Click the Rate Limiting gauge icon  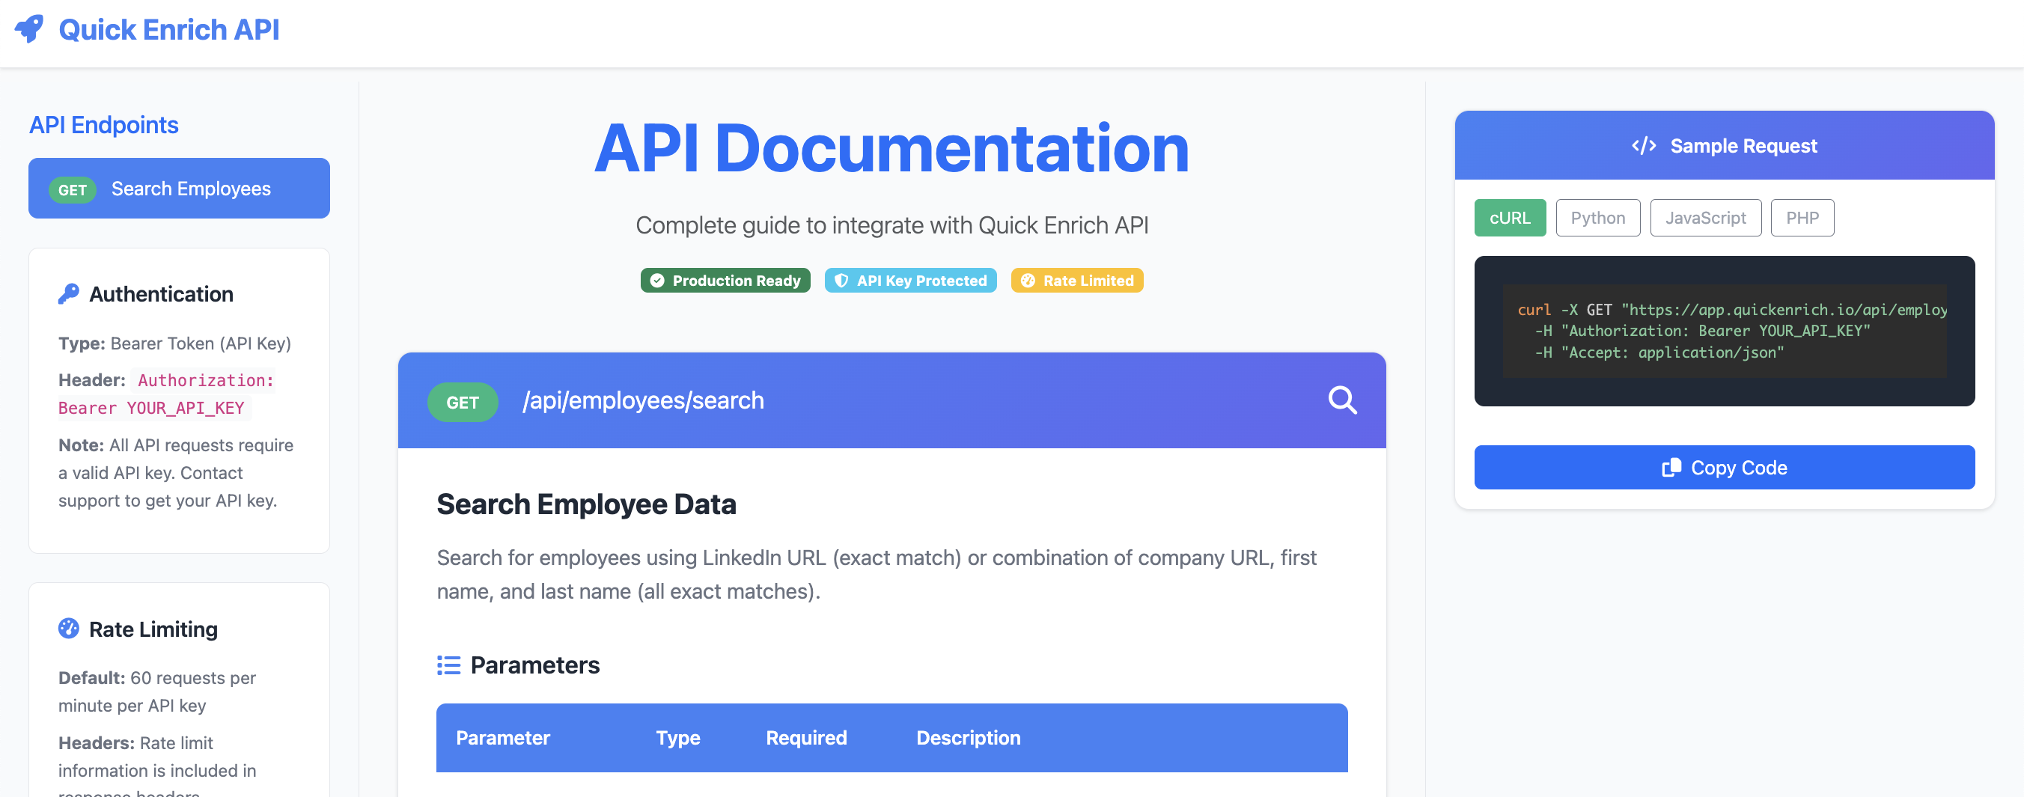tap(68, 628)
